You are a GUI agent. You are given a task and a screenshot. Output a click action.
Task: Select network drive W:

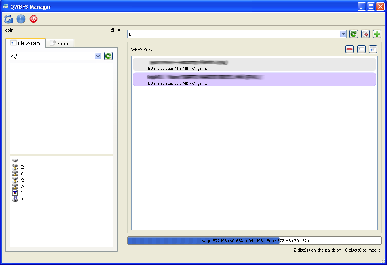[19, 186]
